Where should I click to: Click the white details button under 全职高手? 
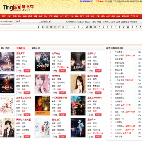pyautogui.click(x=91, y=71)
